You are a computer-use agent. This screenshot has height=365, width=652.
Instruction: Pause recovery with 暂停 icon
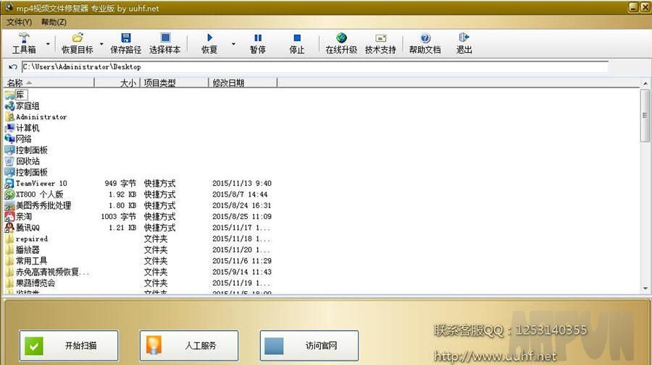click(258, 38)
